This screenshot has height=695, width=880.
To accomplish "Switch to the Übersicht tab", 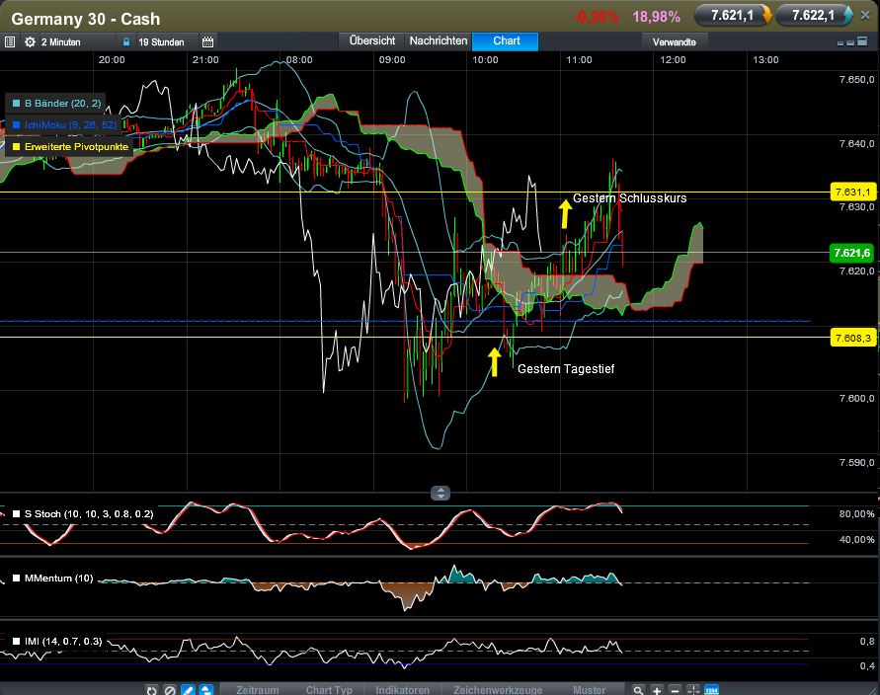I will (372, 40).
